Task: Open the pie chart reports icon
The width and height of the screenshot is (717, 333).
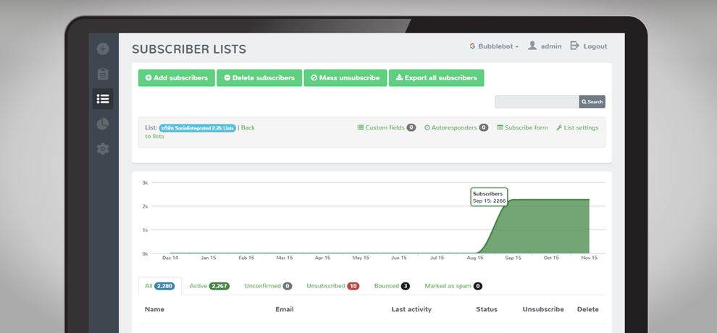Action: click(103, 124)
